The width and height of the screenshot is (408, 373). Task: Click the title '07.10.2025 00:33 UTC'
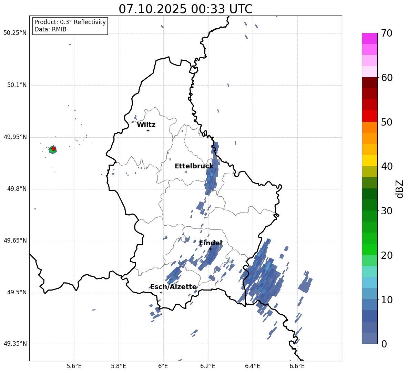tap(185, 9)
